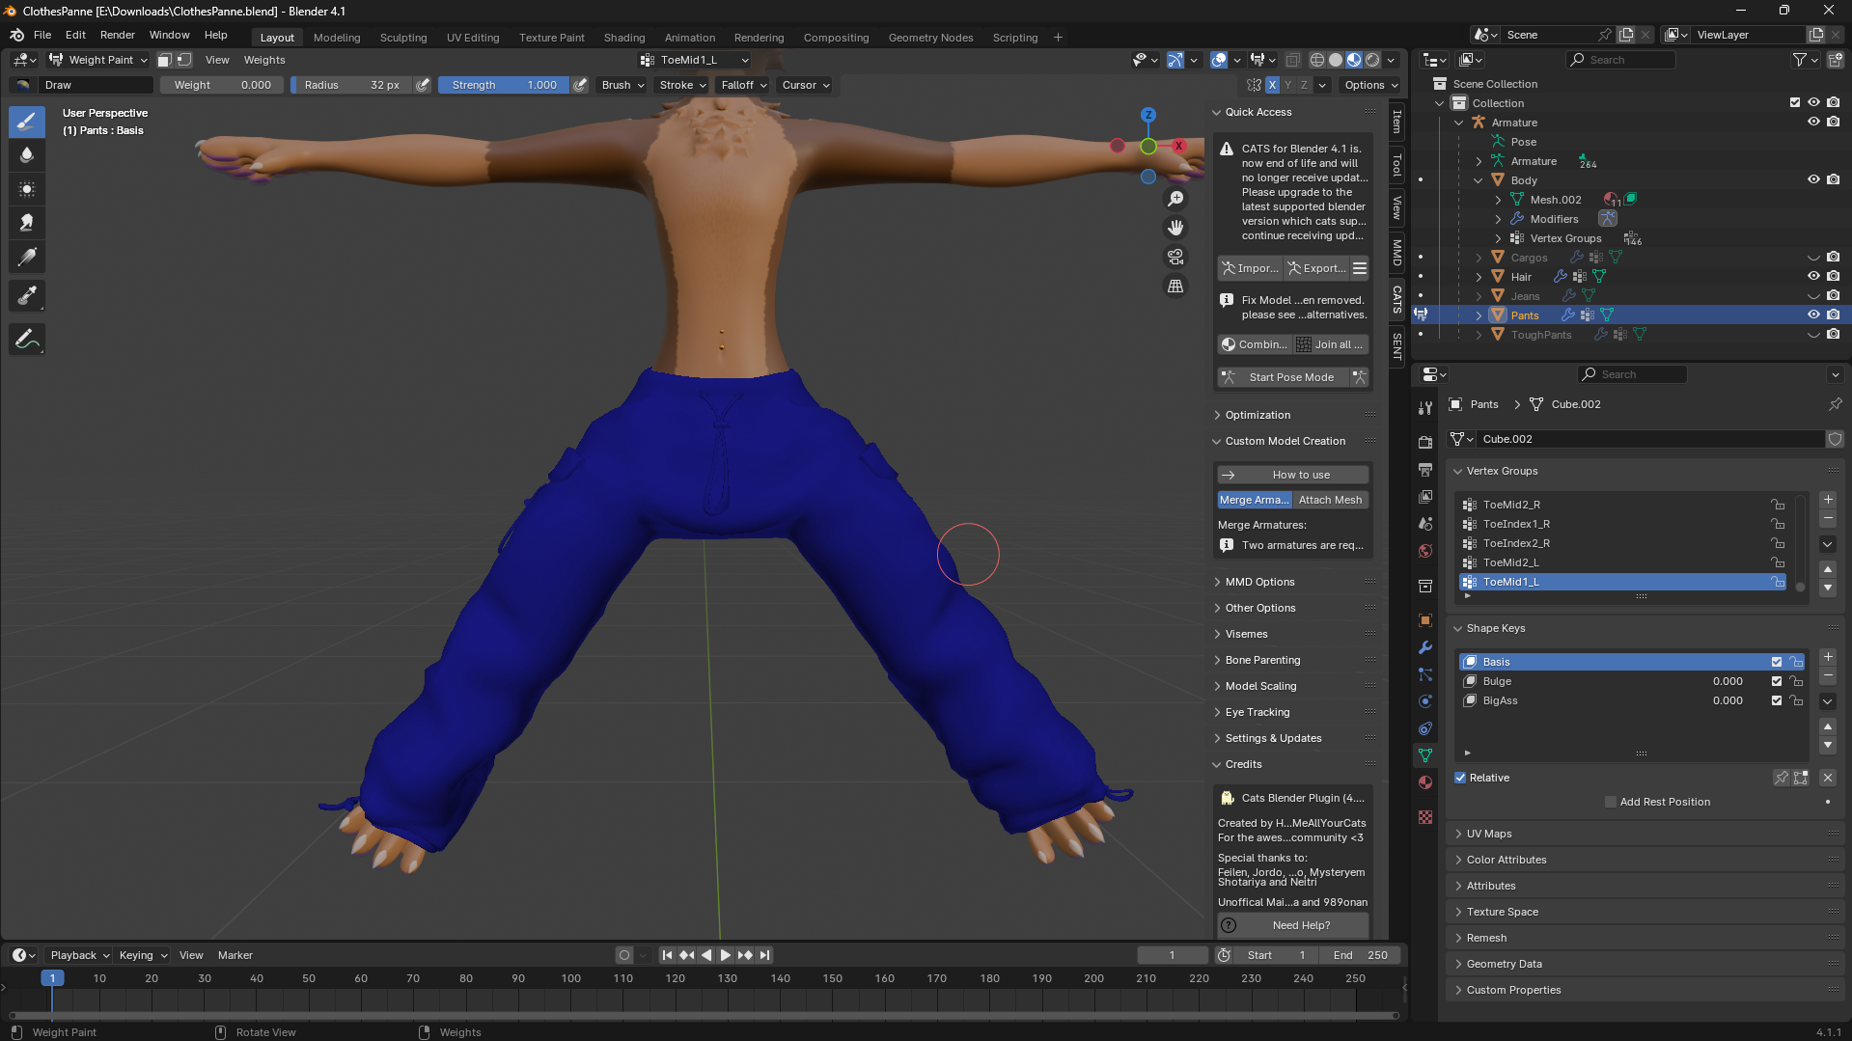Image resolution: width=1852 pixels, height=1041 pixels.
Task: Switch perspective/orthographic grid icon
Action: pos(1175,286)
